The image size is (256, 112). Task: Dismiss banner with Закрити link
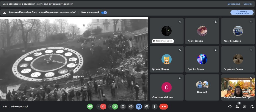click(248, 4)
